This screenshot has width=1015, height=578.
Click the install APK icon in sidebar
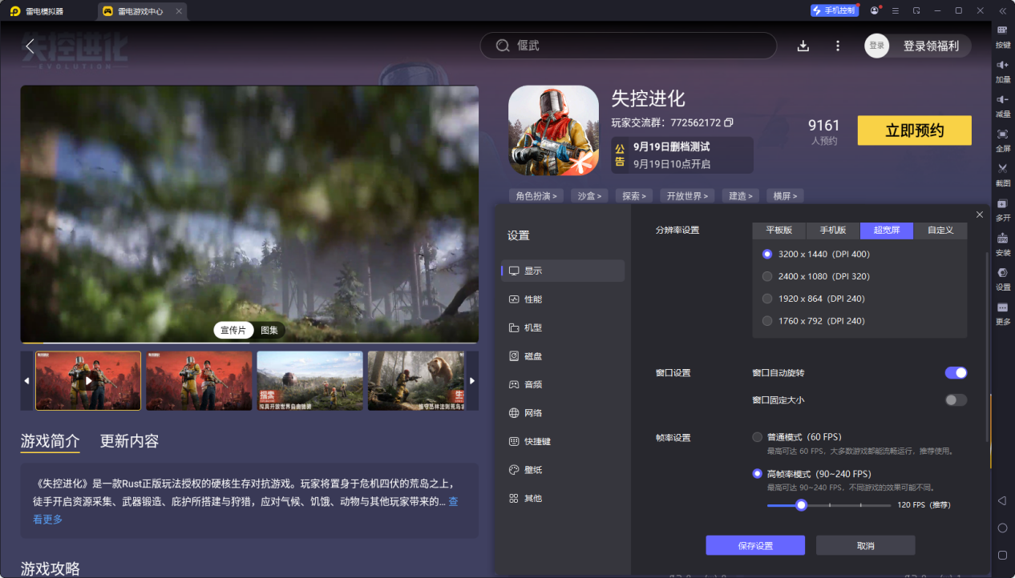(1002, 239)
